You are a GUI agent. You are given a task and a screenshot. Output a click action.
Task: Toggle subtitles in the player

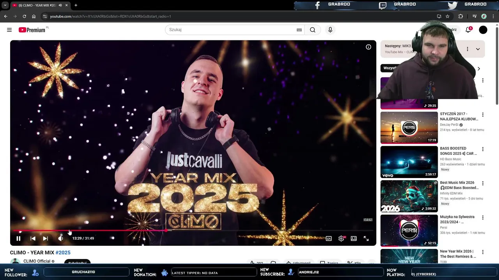coord(329,238)
